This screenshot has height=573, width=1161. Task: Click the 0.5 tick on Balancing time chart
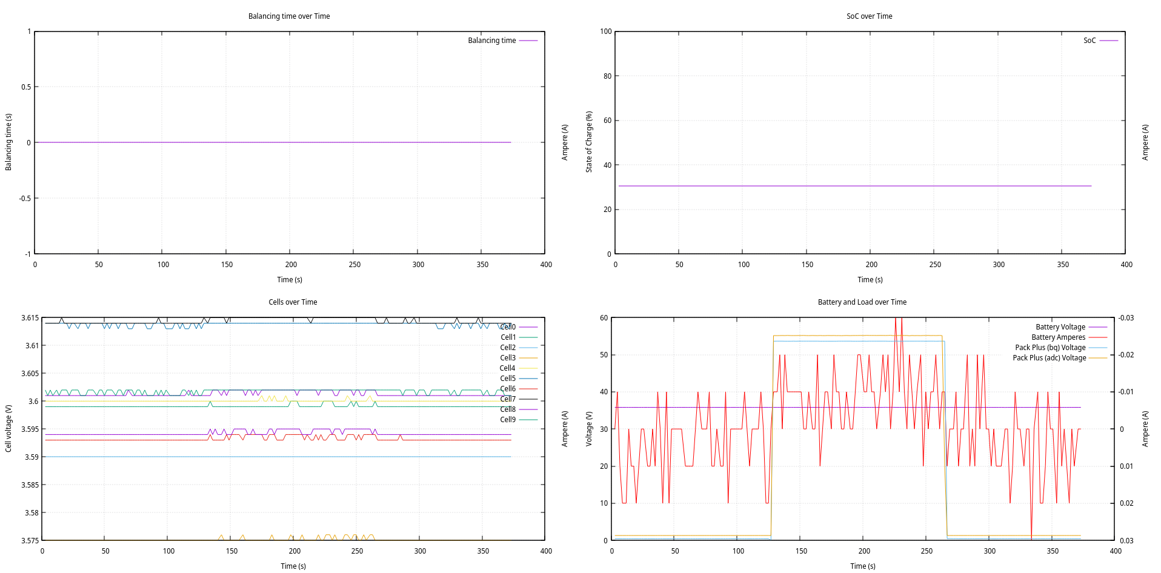(x=26, y=87)
